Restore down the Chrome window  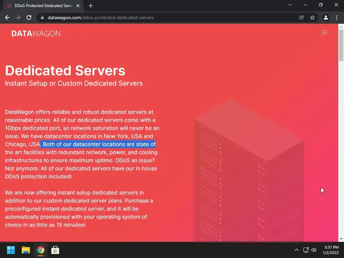[321, 5]
